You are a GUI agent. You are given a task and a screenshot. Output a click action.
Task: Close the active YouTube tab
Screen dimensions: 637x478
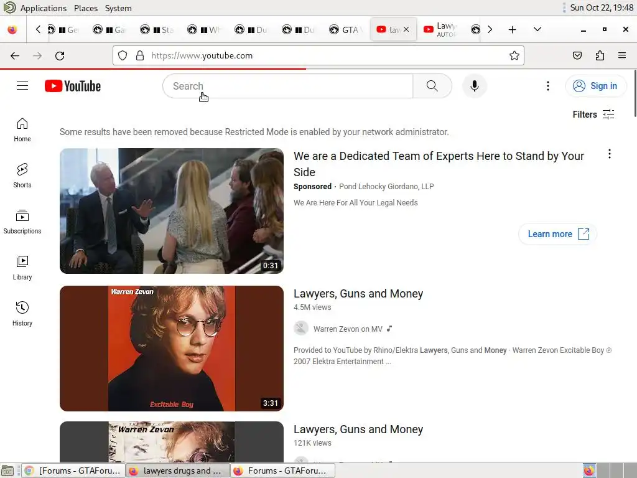[x=406, y=29]
